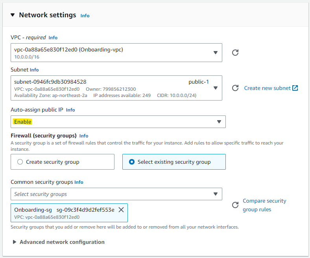Open Info link next to Subnet
Screen dimensions: 310x258
[34, 70]
